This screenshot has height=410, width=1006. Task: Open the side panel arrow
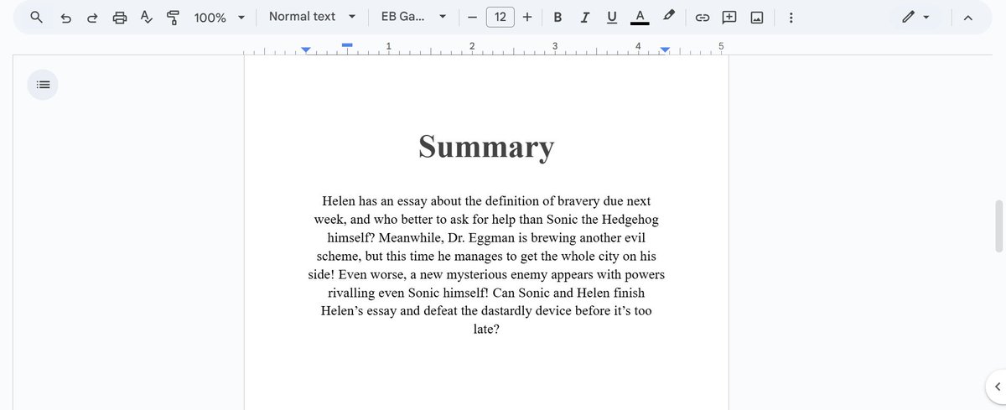pyautogui.click(x=996, y=387)
